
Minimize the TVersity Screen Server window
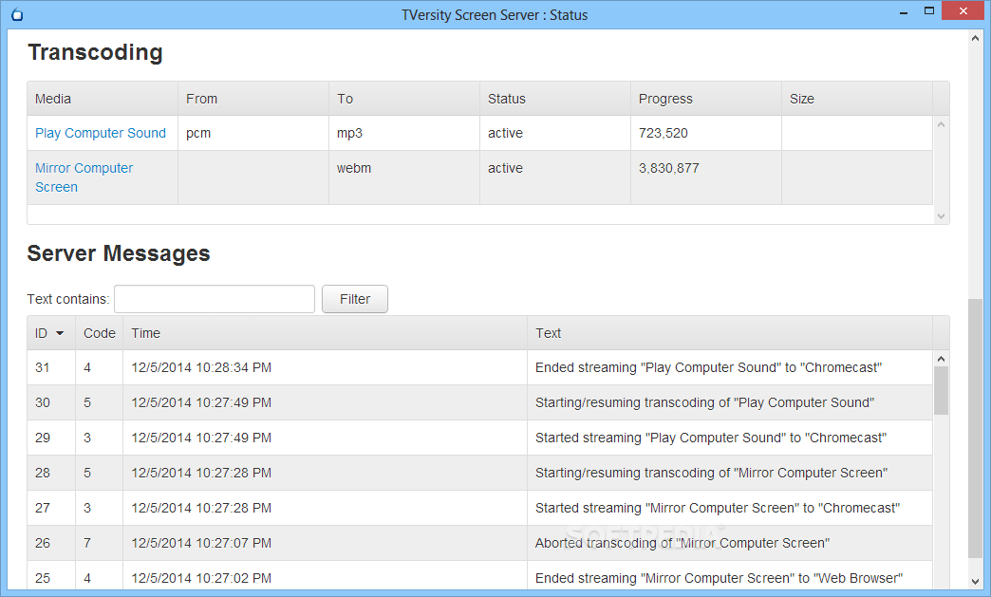[x=904, y=12]
